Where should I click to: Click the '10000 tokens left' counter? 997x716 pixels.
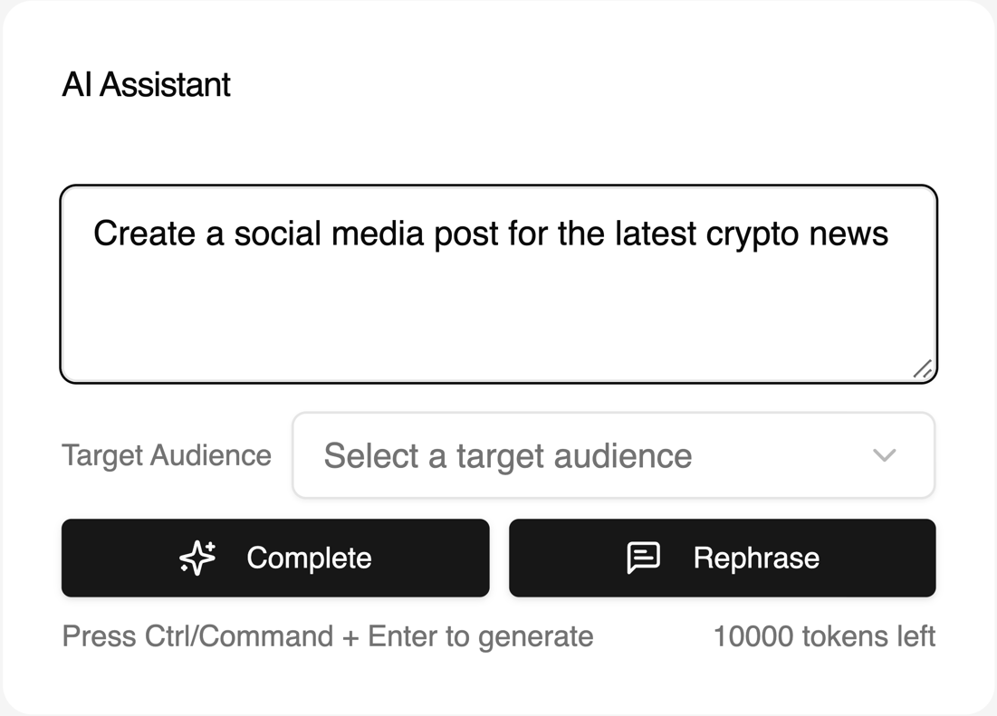(824, 636)
